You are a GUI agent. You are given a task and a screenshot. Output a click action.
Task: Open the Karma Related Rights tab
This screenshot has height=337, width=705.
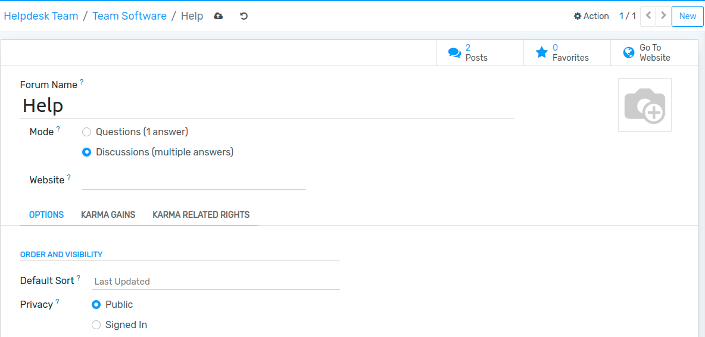tap(201, 215)
